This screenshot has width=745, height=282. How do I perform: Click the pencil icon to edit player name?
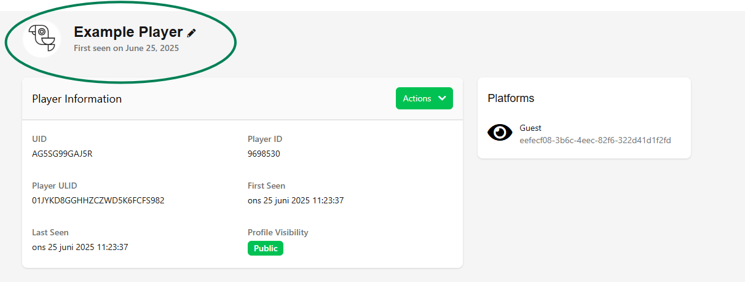pyautogui.click(x=192, y=33)
